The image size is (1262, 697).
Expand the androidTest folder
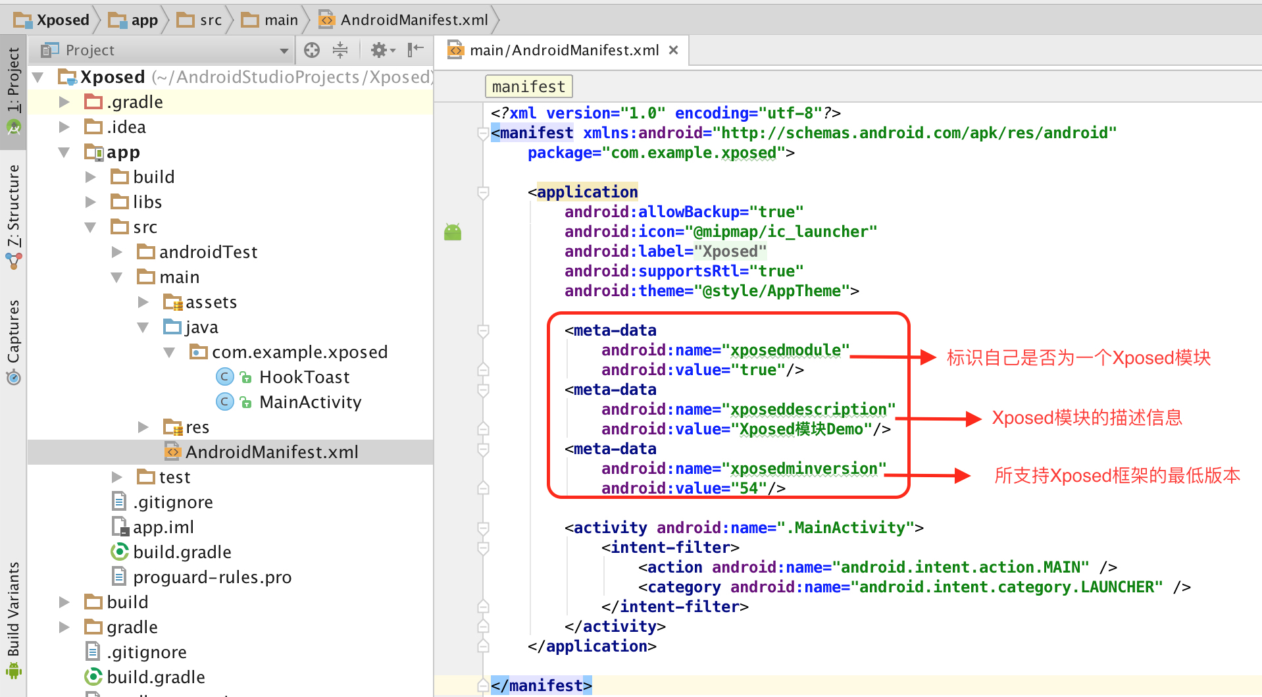coord(117,252)
